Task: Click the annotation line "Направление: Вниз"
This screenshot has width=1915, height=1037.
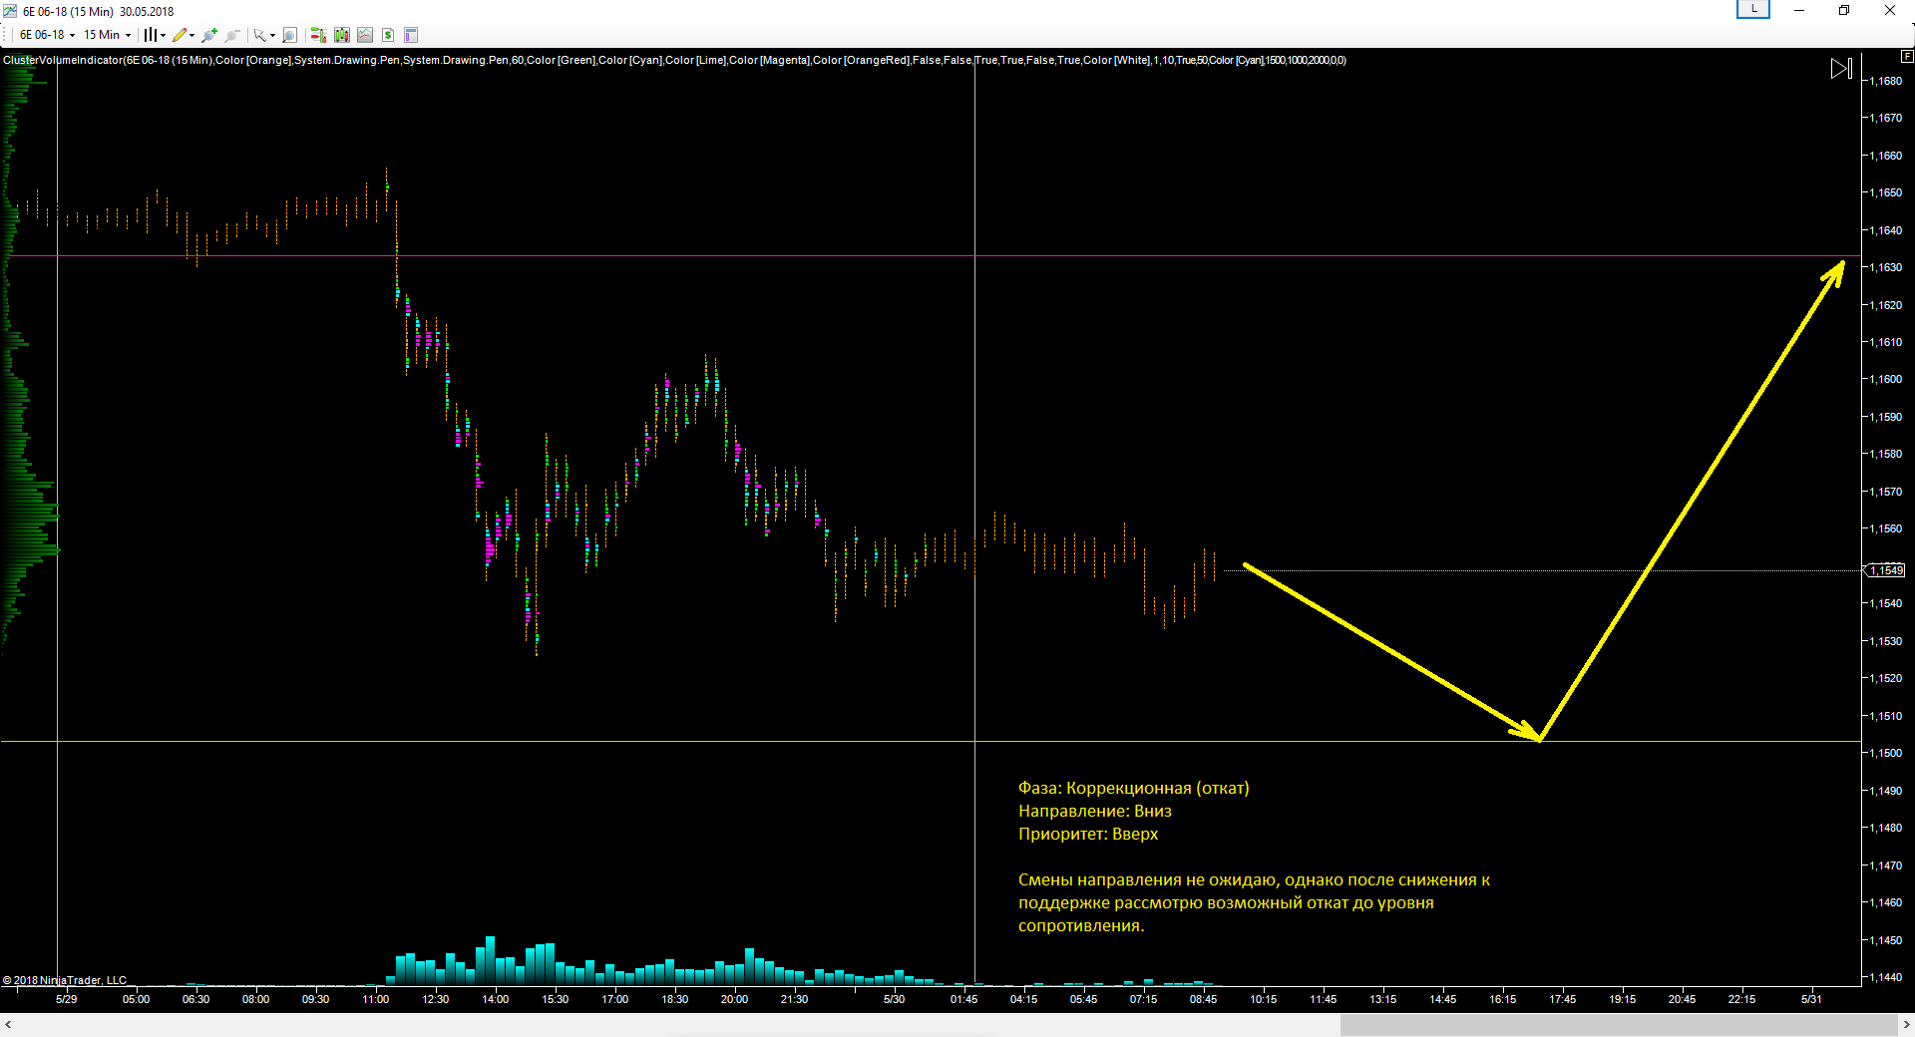Action: click(x=1094, y=811)
